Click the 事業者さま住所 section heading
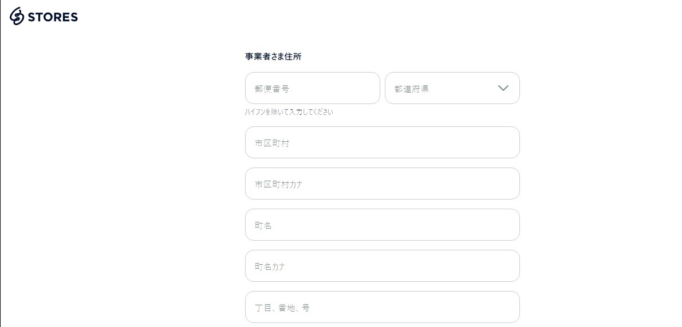 click(x=273, y=57)
